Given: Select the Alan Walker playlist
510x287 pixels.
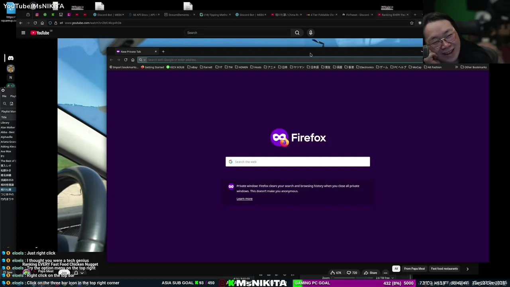Looking at the screenshot, I should pyautogui.click(x=8, y=128).
